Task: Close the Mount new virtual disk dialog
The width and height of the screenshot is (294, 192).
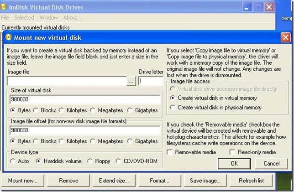Action: click(286, 37)
